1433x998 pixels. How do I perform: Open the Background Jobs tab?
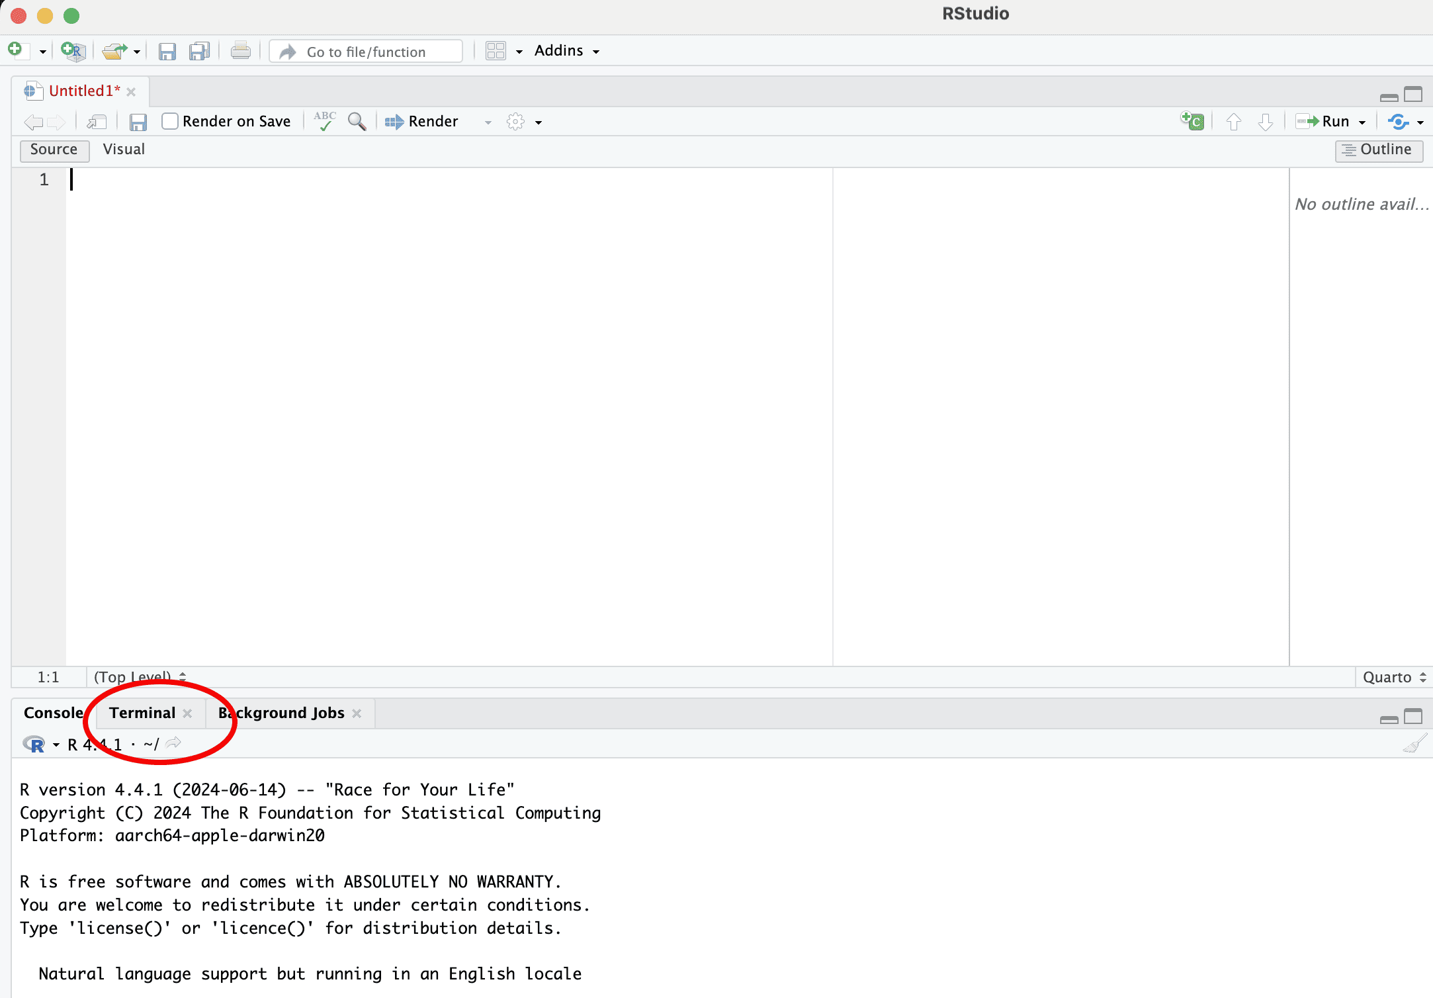(281, 713)
